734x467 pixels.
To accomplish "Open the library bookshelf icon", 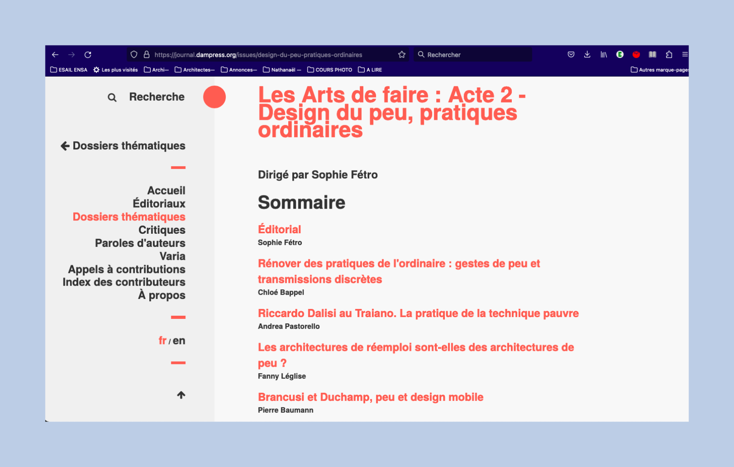I will [603, 55].
